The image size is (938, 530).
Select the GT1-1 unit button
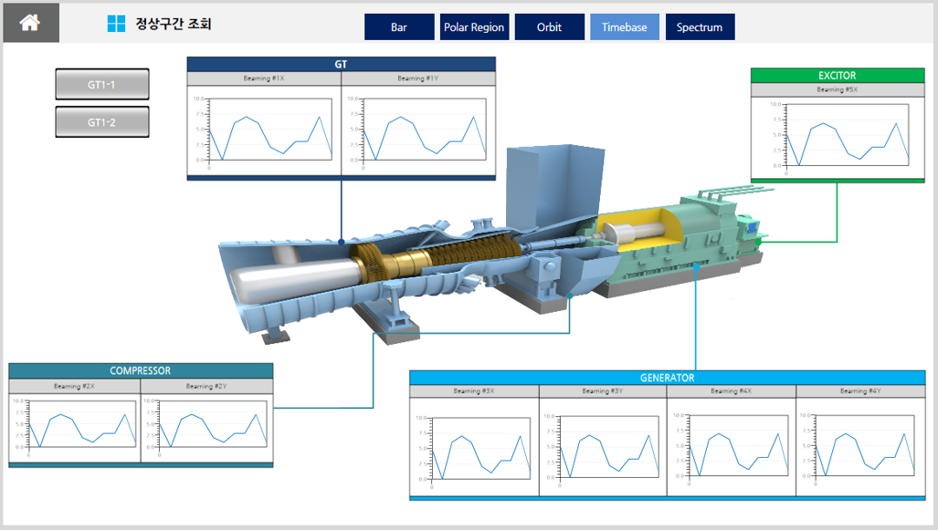click(102, 84)
